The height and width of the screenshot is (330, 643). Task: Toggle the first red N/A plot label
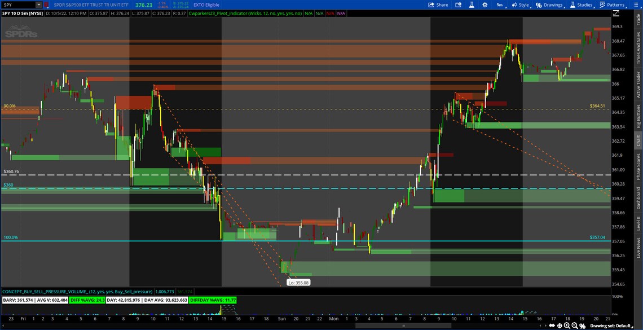tap(331, 13)
